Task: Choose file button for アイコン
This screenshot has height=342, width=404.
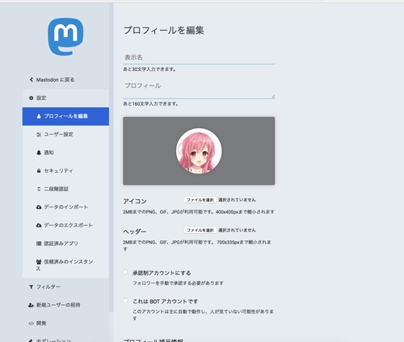Action: [x=200, y=200]
